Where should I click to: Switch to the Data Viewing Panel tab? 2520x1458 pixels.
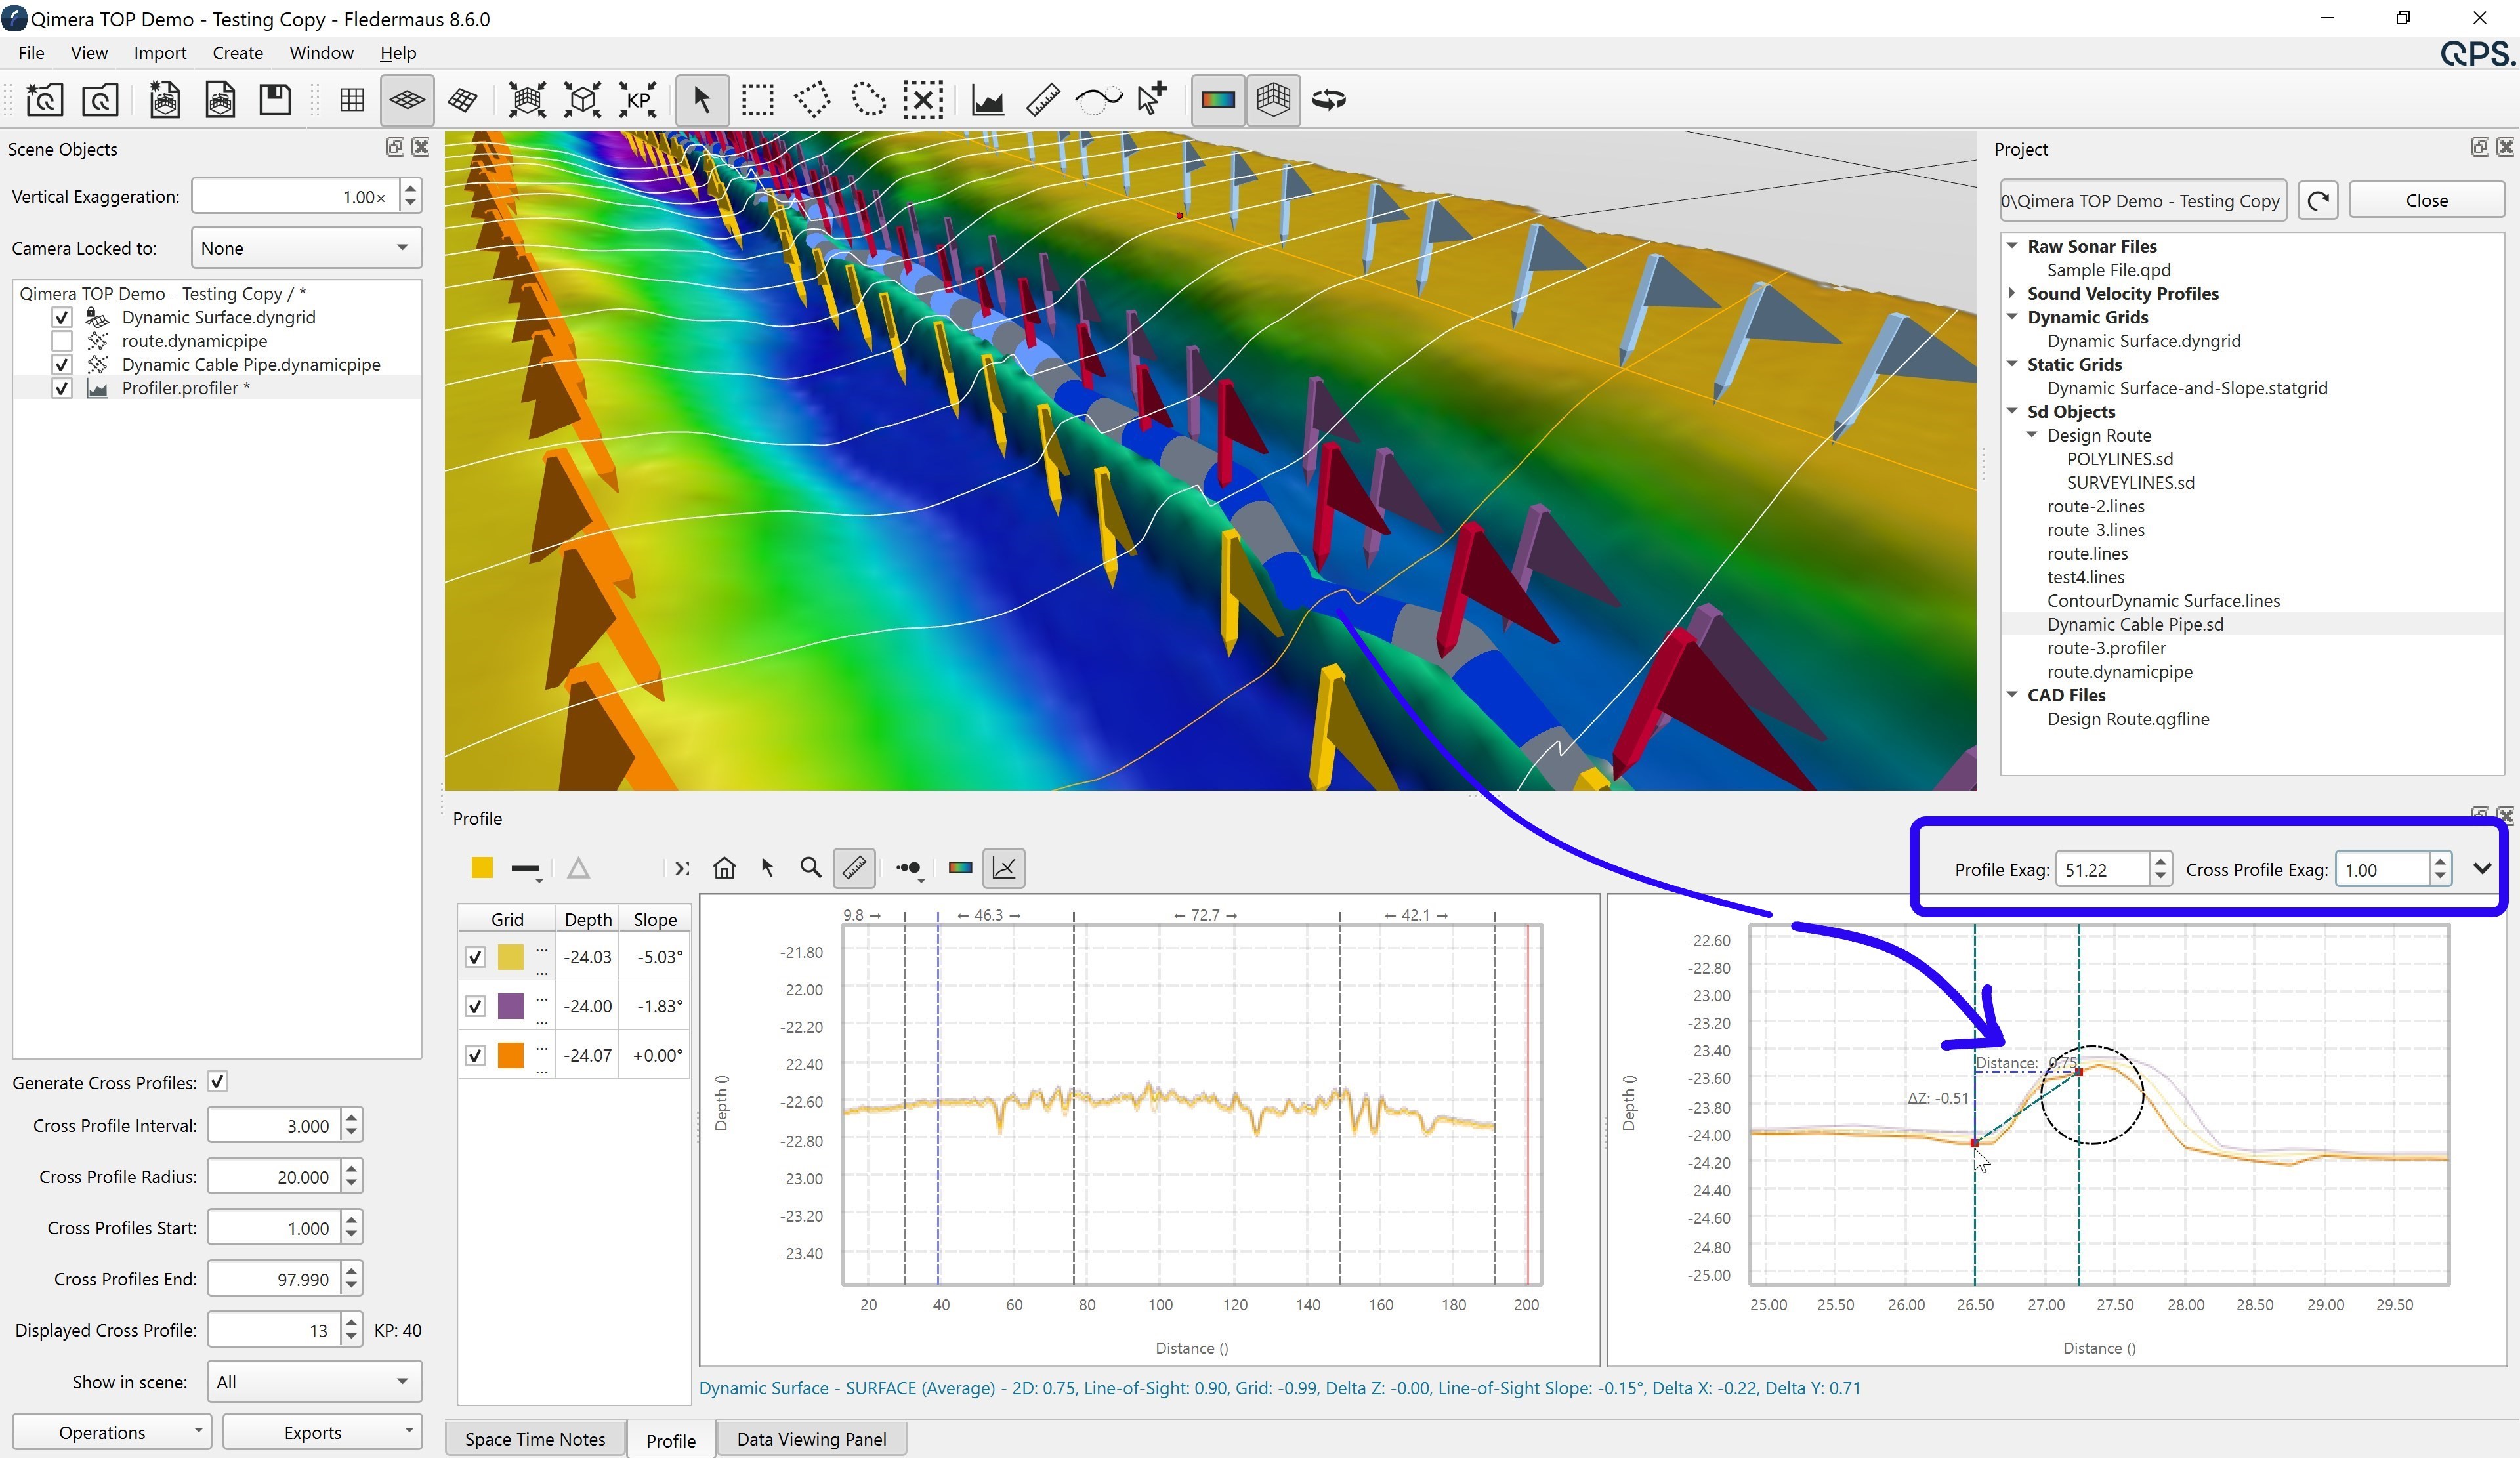coord(811,1439)
